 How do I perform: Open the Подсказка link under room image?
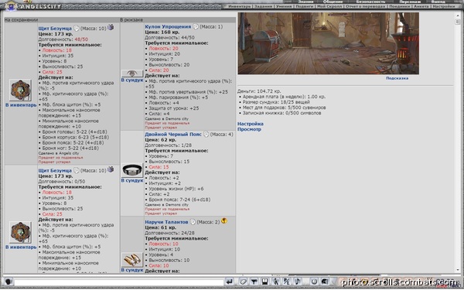[x=397, y=78]
